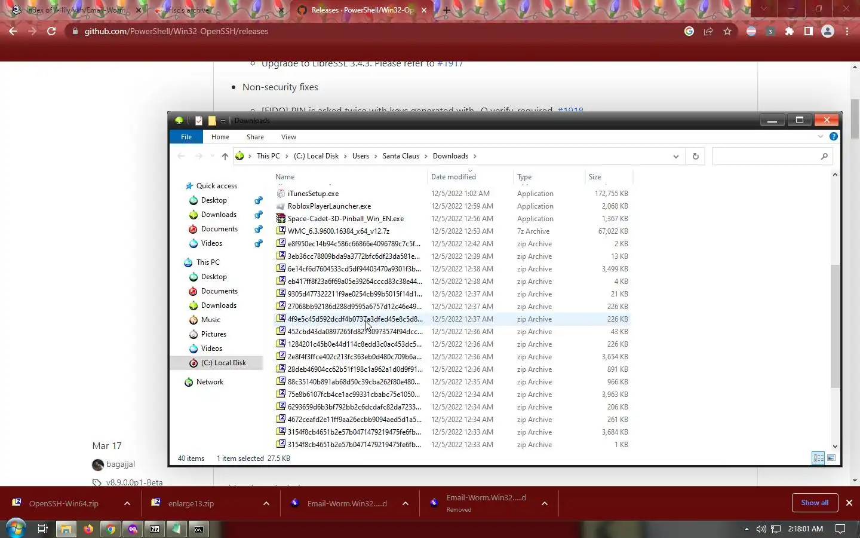The height and width of the screenshot is (538, 860).
Task: Switch Explorer to large icons view
Action: tap(831, 458)
